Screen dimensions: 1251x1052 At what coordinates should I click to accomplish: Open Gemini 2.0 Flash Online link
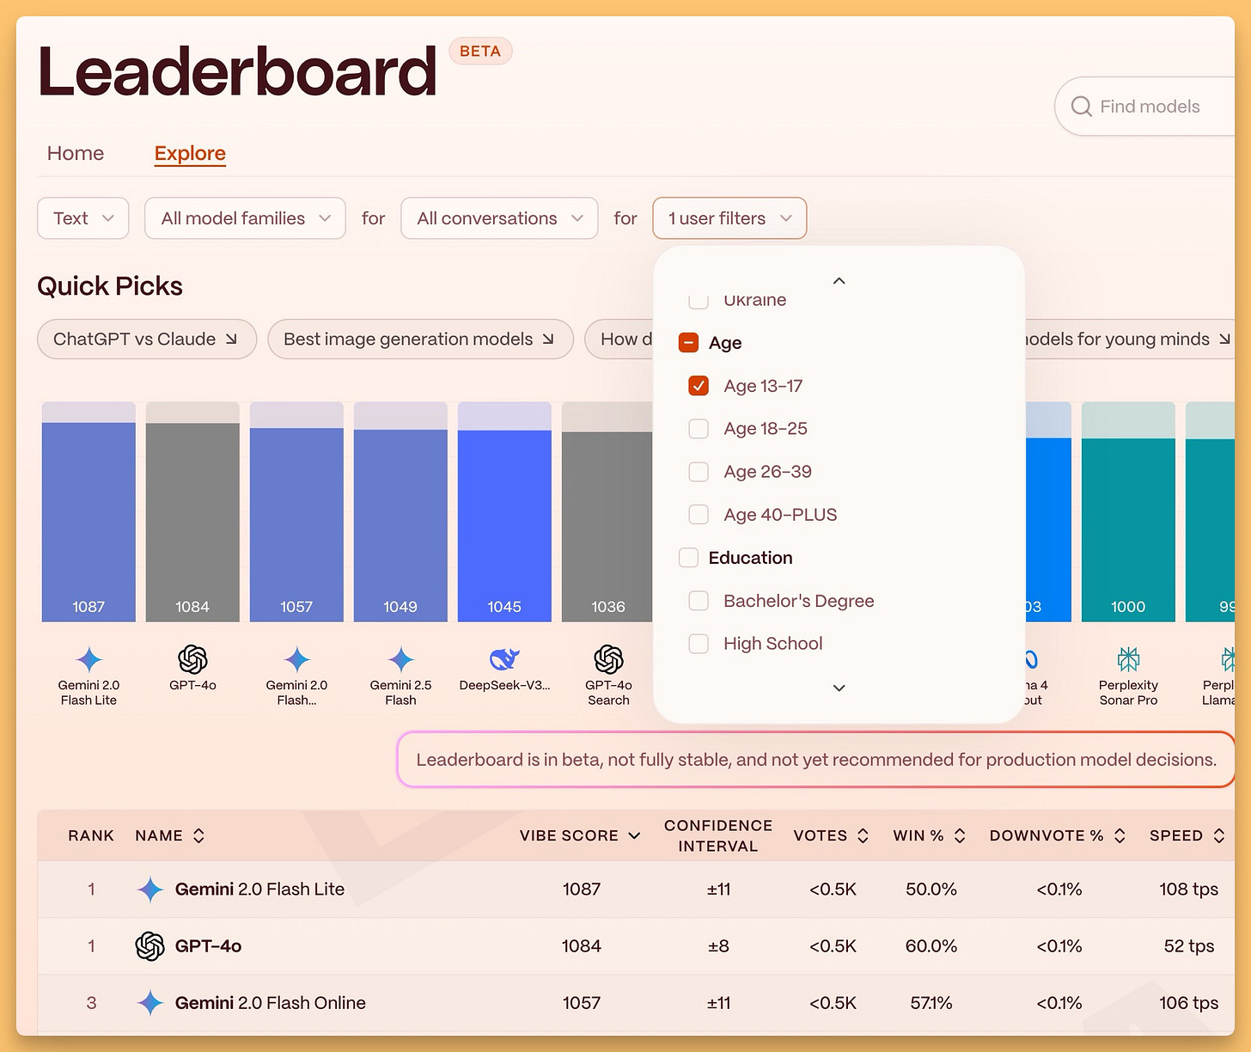pyautogui.click(x=271, y=1003)
